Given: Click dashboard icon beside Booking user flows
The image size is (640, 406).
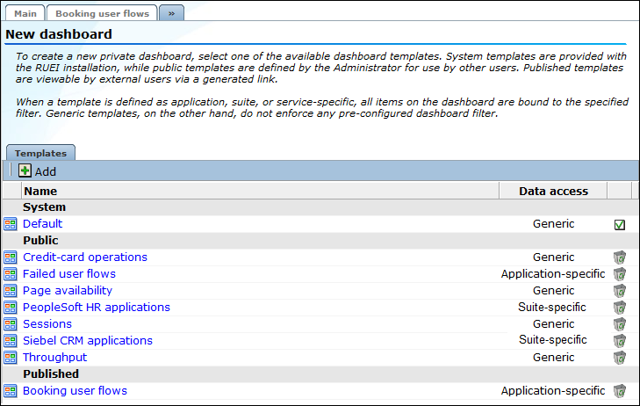Looking at the screenshot, I should (11, 391).
